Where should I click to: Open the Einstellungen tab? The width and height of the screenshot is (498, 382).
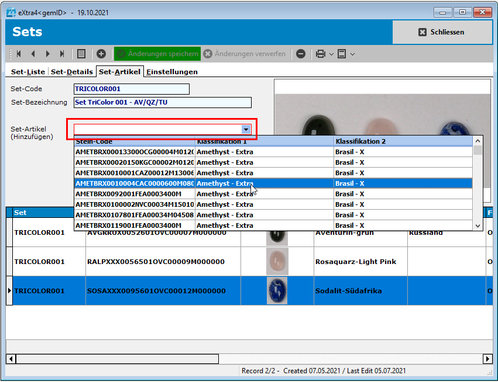tap(171, 72)
